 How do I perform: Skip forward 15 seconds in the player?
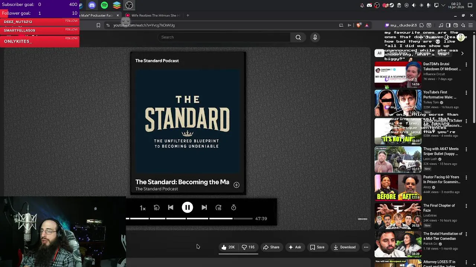coord(219,208)
